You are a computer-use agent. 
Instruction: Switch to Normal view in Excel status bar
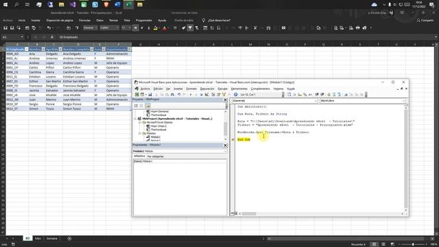tap(374, 244)
